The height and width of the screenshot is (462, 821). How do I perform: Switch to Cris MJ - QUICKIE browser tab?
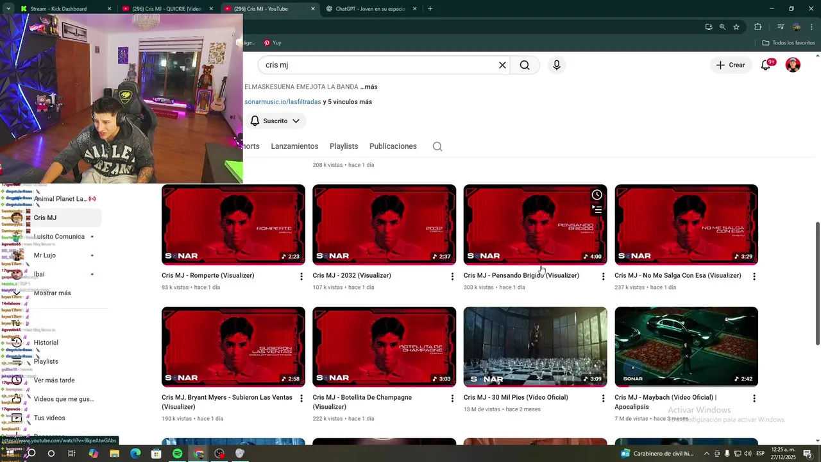click(x=167, y=9)
